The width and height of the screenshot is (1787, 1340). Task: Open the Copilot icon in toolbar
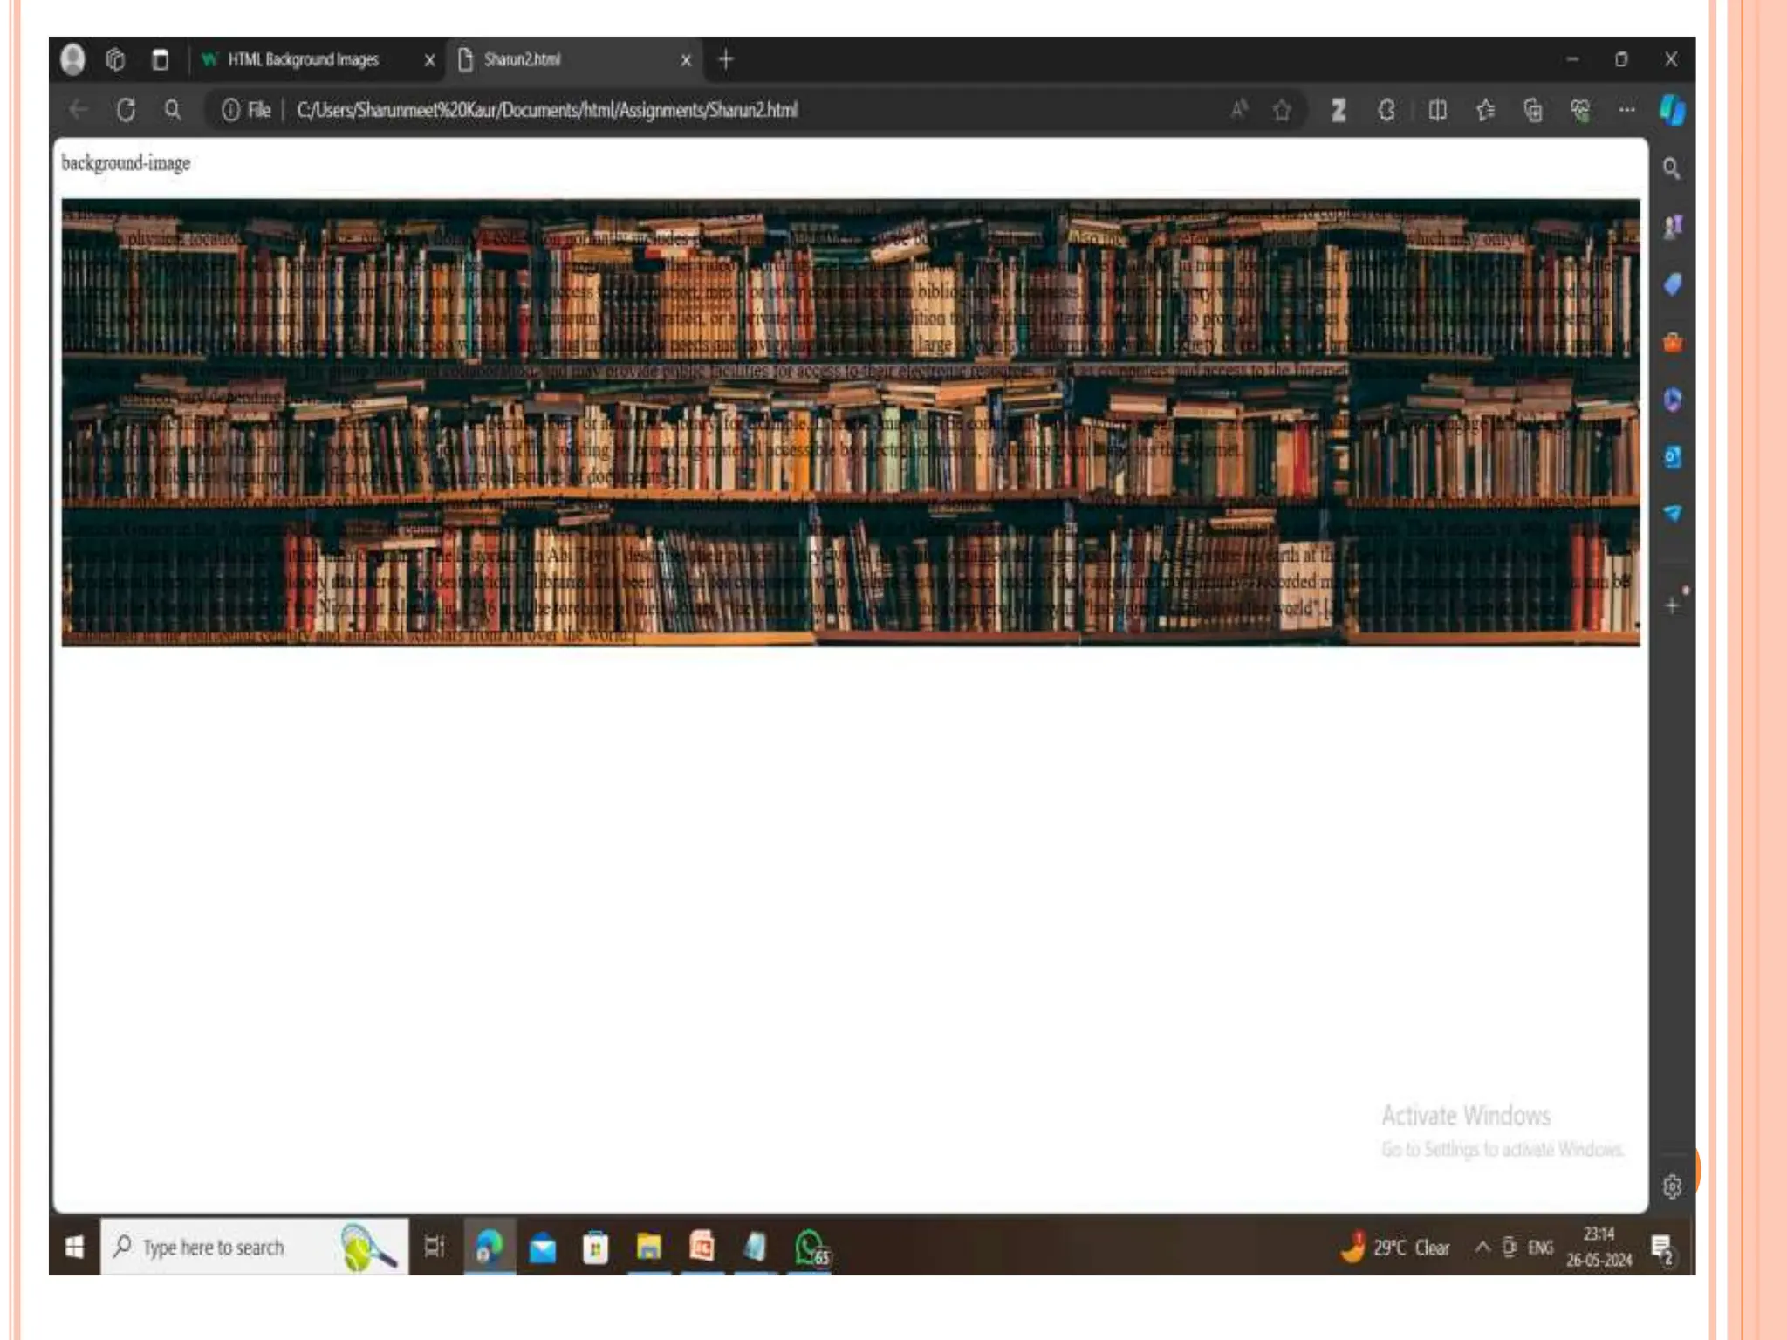click(1672, 110)
